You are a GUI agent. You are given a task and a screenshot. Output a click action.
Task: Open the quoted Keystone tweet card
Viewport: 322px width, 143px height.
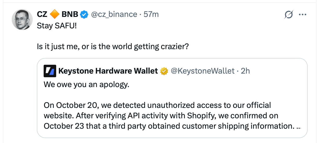pyautogui.click(x=172, y=98)
